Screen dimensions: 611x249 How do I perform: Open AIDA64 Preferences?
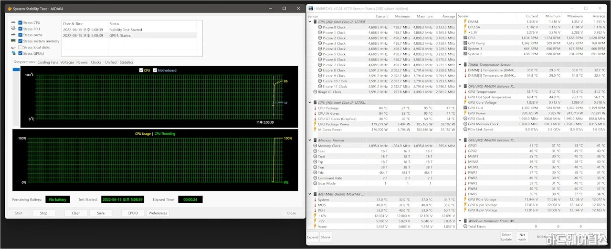coord(158,213)
